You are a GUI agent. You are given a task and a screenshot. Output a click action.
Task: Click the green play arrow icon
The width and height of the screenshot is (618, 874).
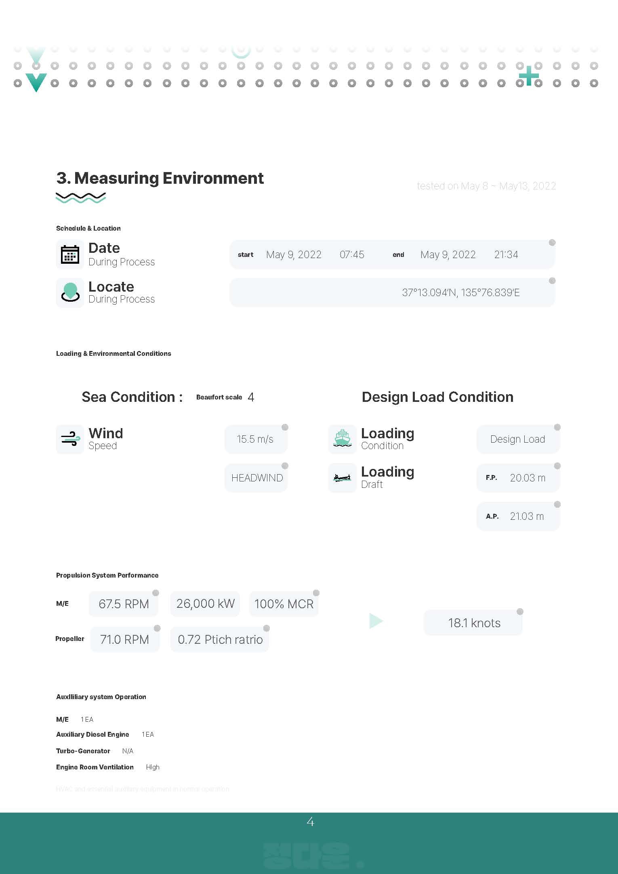click(376, 621)
